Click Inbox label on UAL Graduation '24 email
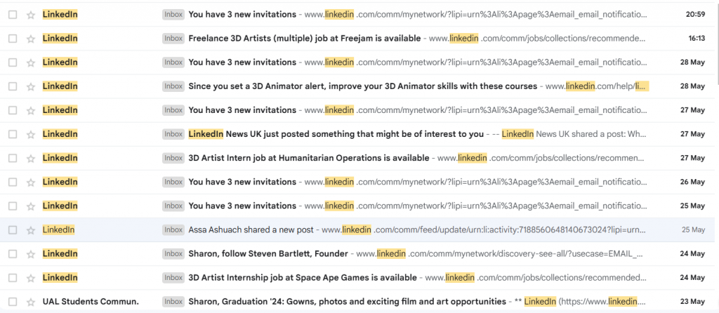Image resolution: width=719 pixels, height=313 pixels. (173, 302)
